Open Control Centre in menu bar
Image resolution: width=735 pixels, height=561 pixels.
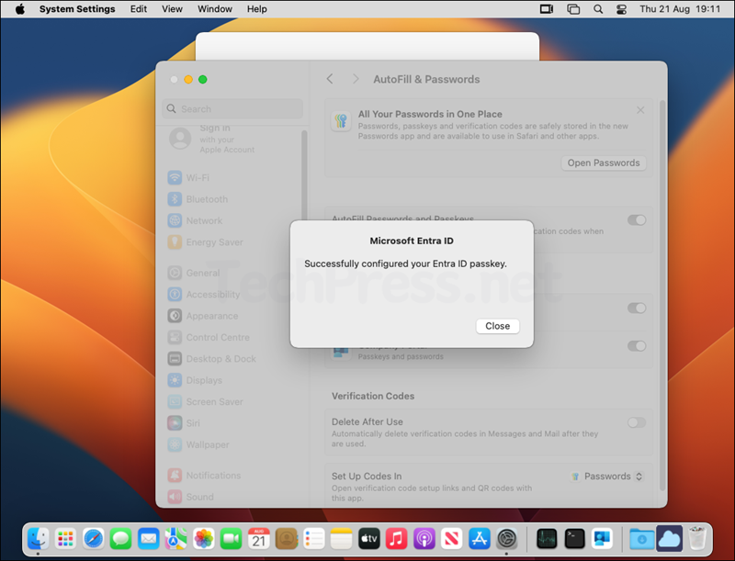pyautogui.click(x=622, y=9)
